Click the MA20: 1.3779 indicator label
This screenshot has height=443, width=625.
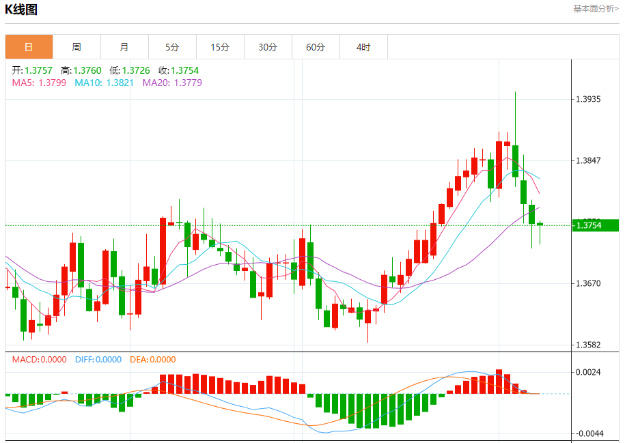(x=172, y=83)
